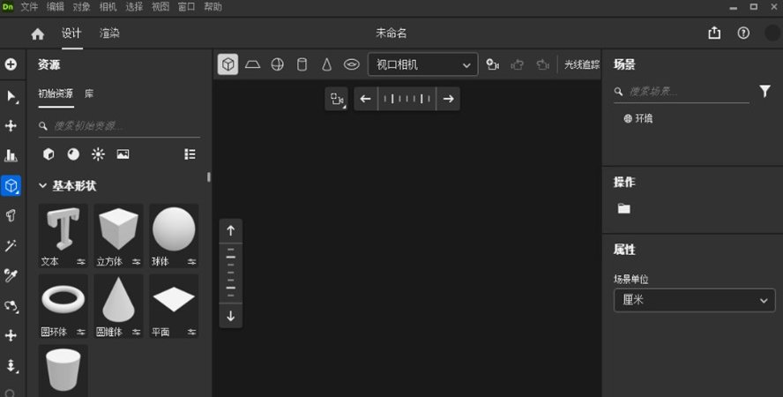Click the right arrow of horizontal ruler

(449, 99)
